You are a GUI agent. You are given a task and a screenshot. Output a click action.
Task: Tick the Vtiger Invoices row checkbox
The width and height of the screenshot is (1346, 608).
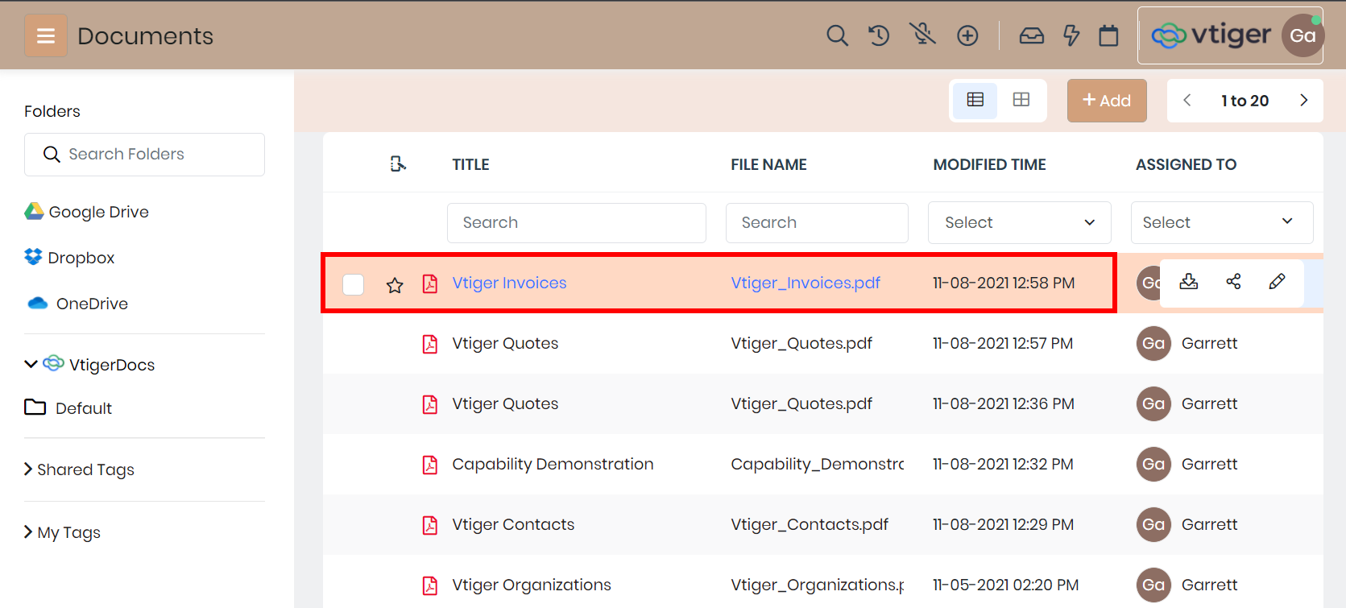tap(353, 284)
